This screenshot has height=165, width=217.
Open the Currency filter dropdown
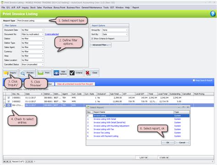pos(43,52)
